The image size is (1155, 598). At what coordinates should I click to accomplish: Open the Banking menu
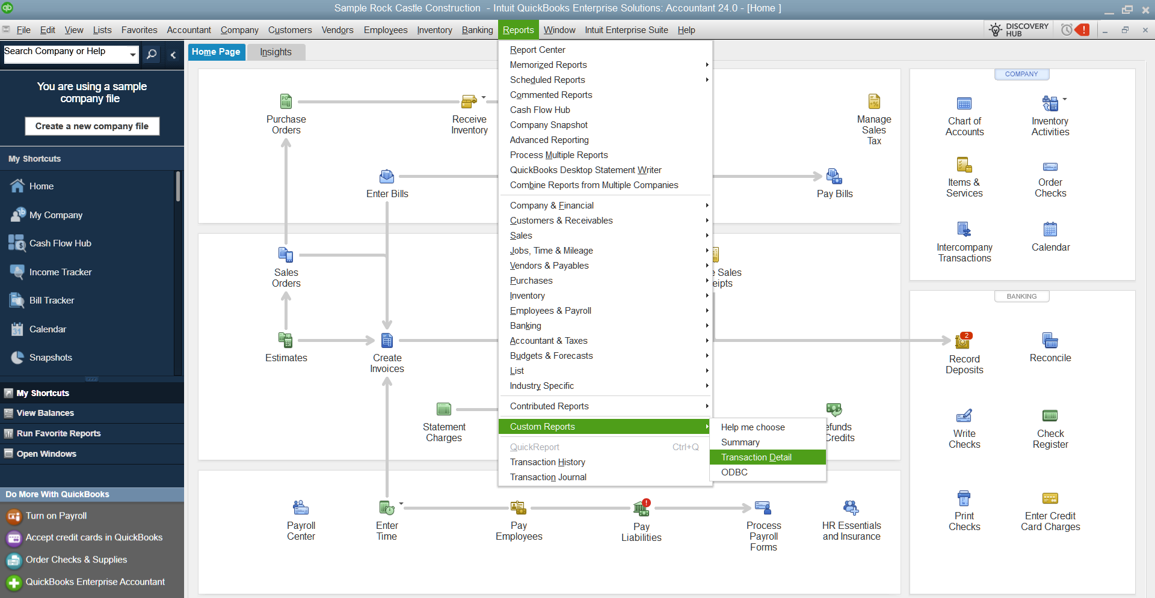pyautogui.click(x=477, y=30)
